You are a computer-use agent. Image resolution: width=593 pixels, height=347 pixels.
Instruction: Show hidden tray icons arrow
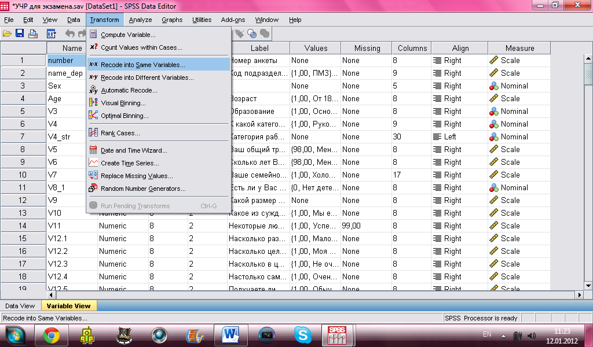pos(503,335)
